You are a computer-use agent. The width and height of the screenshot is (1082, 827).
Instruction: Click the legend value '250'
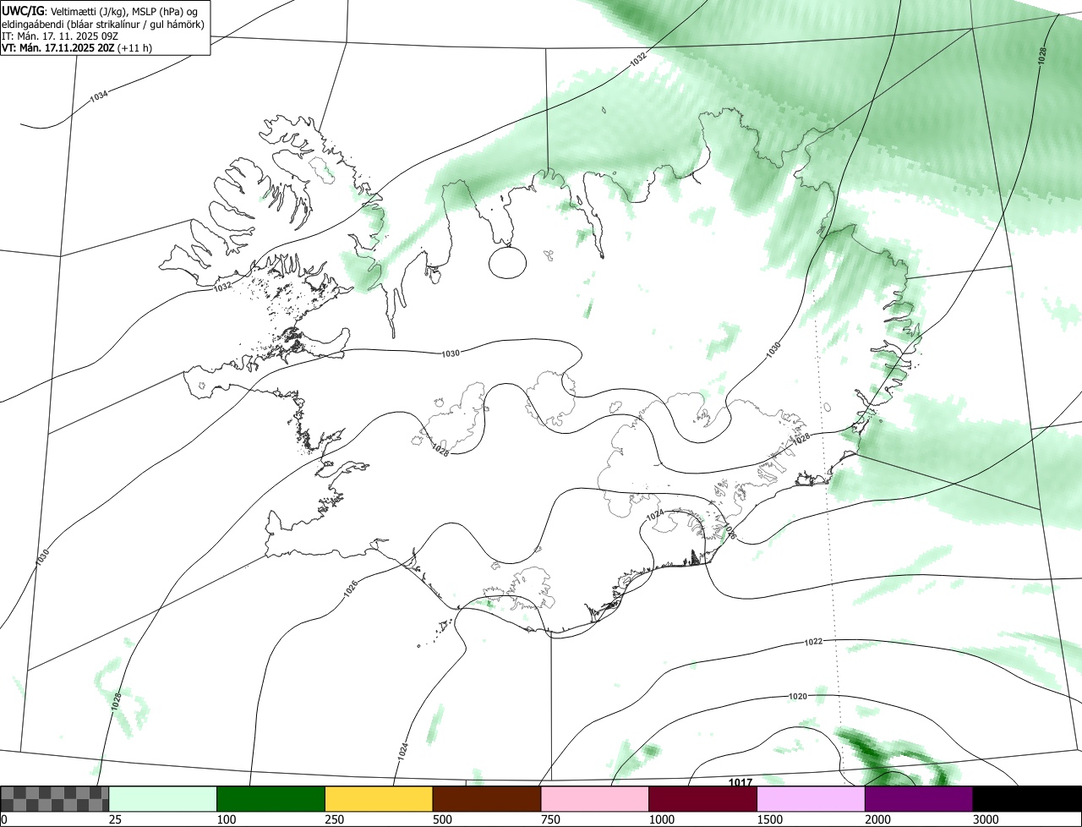[334, 819]
